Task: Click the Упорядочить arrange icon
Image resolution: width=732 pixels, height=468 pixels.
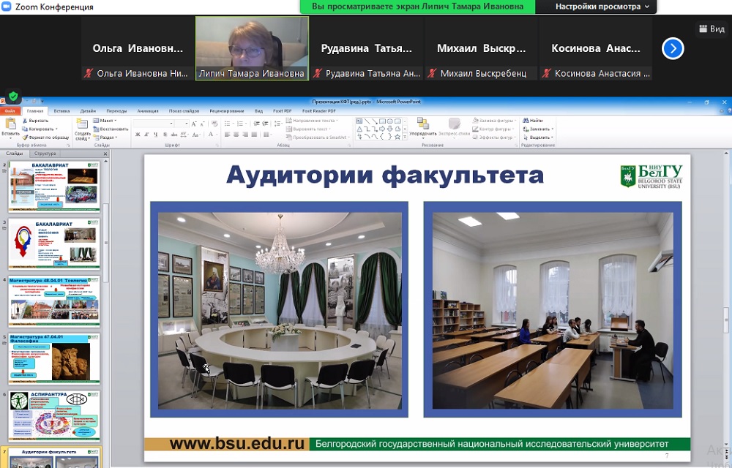Action: 423,125
